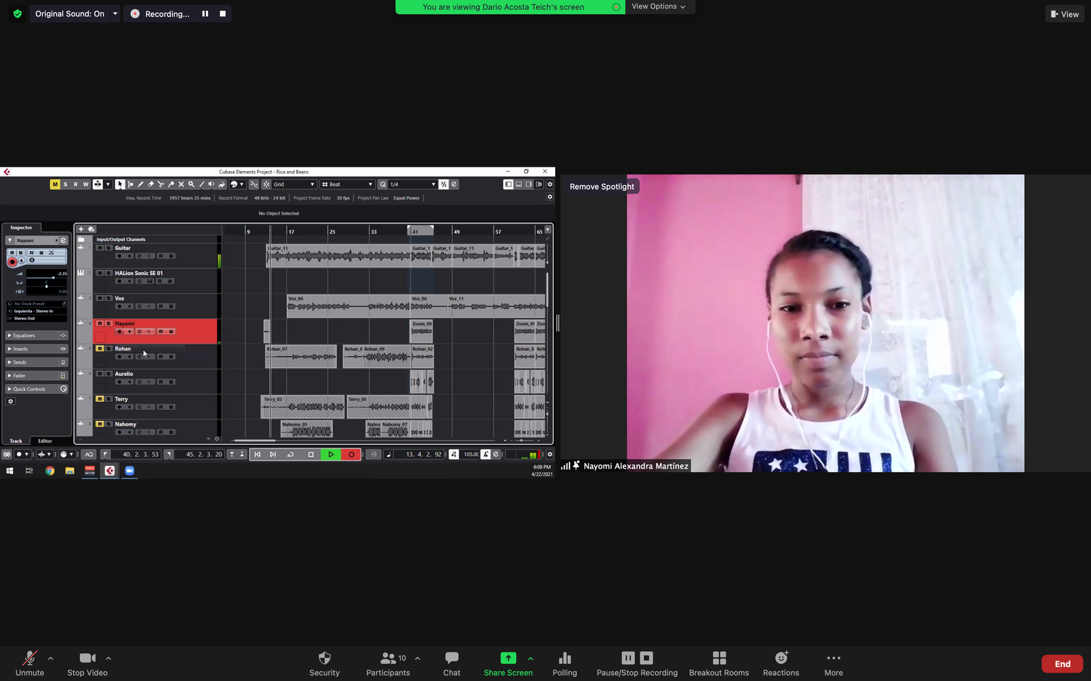Open the Original Sound dropdown arrow

(115, 14)
